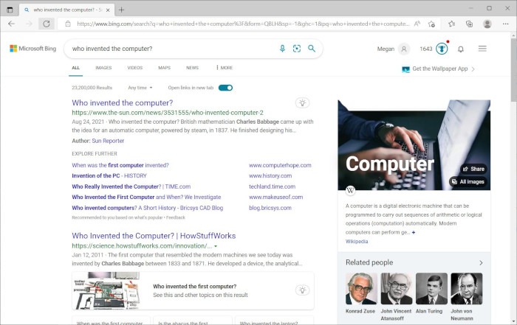Select Alan Turing portrait
This screenshot has width=517, height=325.
tap(431, 288)
